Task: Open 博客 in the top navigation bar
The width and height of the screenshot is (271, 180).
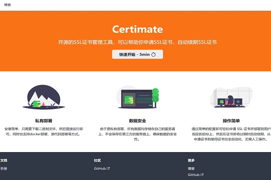Action: (x=7, y=5)
